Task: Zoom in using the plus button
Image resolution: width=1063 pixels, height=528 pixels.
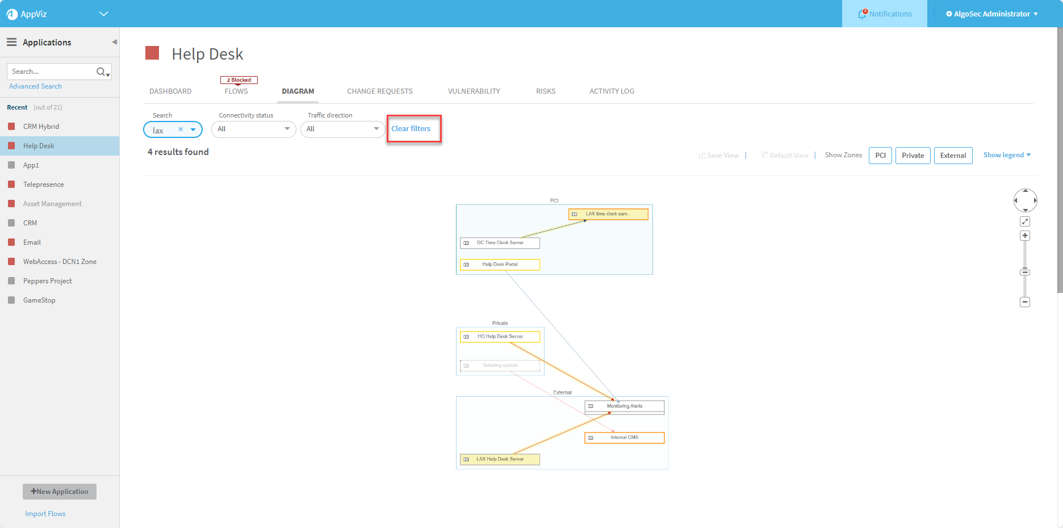Action: [1025, 236]
